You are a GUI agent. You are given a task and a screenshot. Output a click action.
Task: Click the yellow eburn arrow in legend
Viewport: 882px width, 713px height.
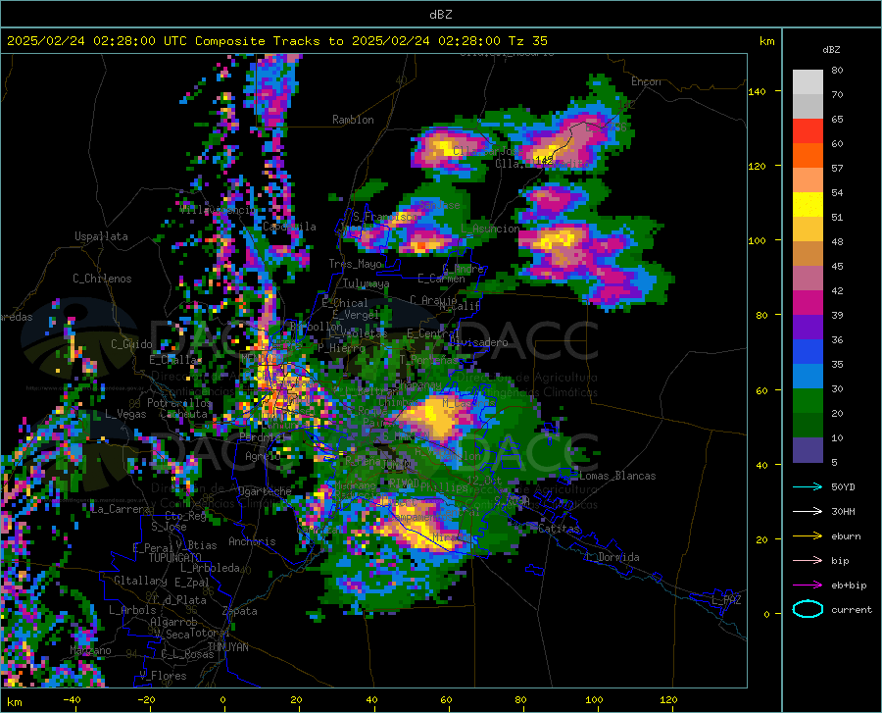click(808, 535)
